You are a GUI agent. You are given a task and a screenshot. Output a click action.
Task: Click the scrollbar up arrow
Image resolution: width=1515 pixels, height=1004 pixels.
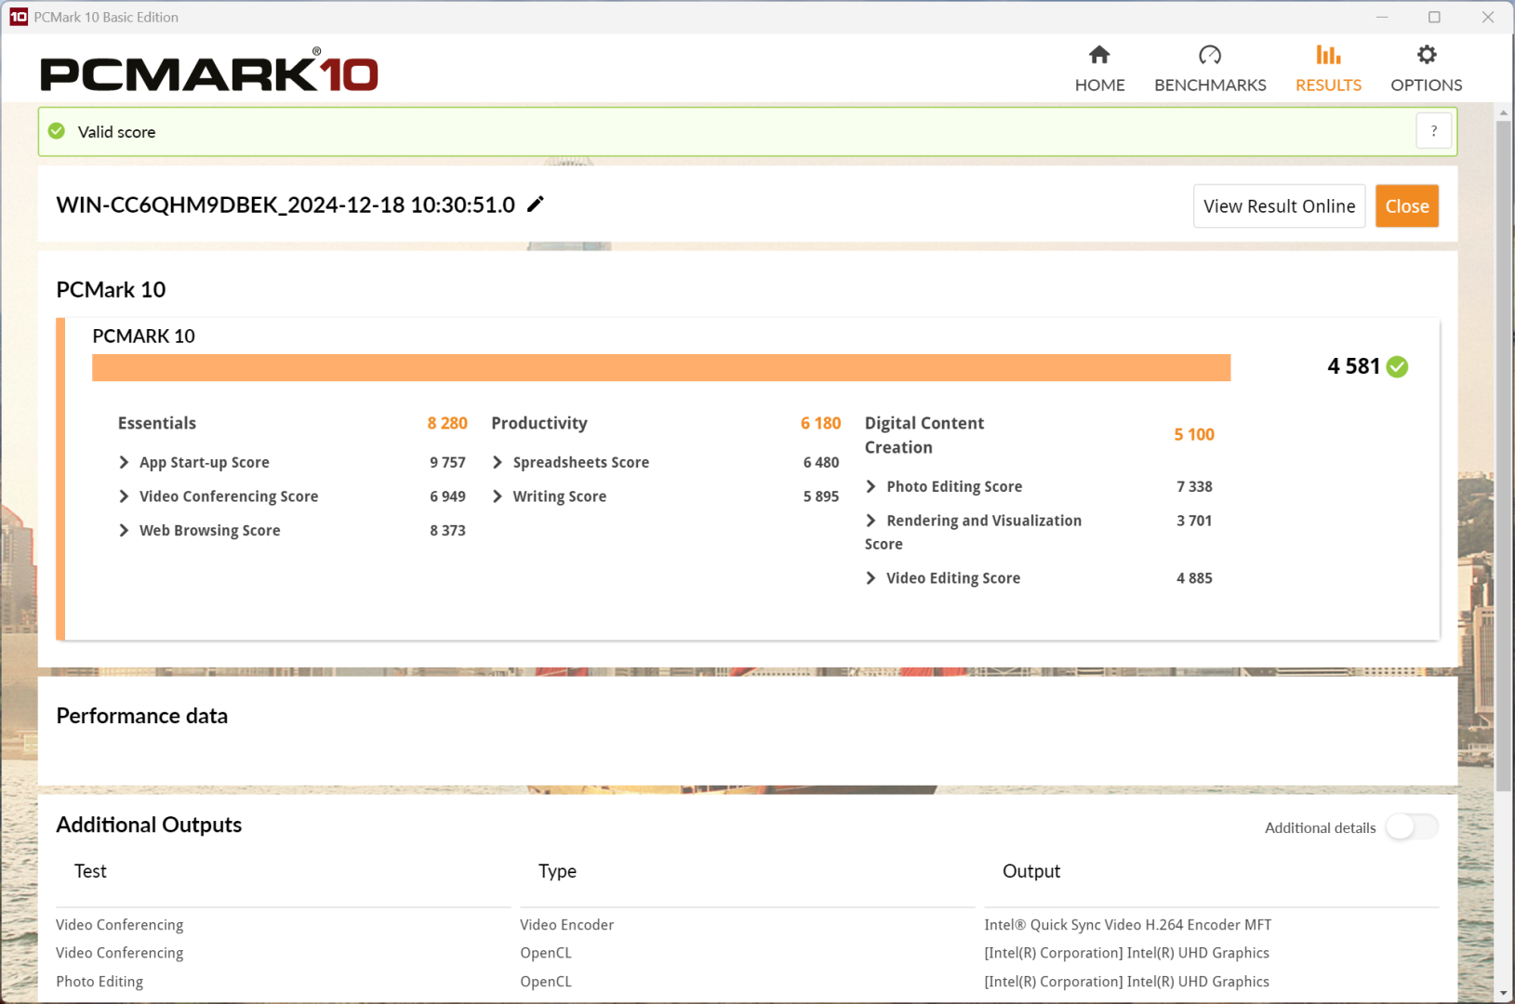[x=1503, y=112]
